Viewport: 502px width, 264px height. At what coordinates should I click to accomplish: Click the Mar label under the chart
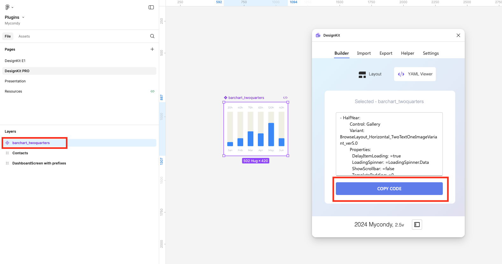[x=251, y=150]
